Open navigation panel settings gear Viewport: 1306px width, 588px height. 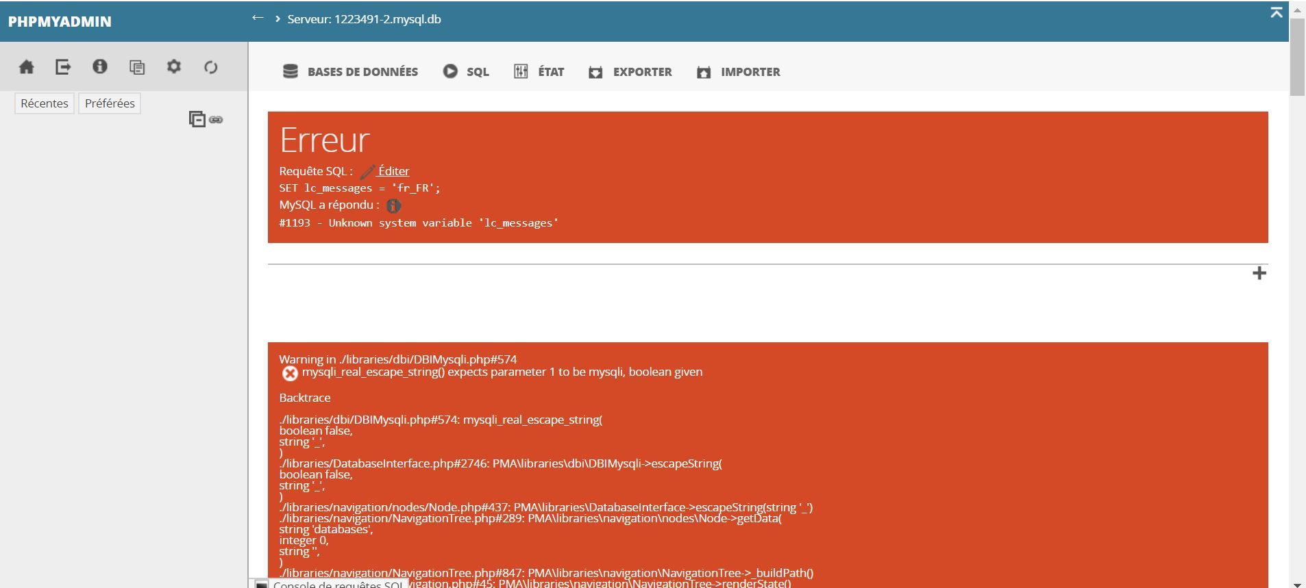tap(174, 66)
